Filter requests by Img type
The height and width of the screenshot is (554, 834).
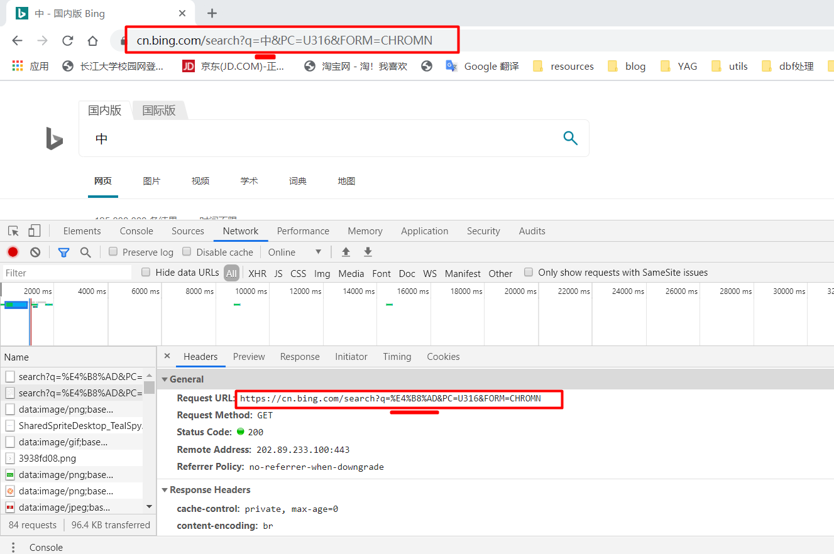point(322,273)
